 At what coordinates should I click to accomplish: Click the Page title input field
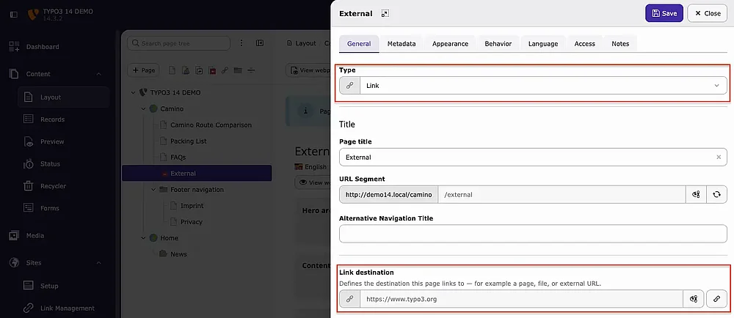pyautogui.click(x=533, y=158)
